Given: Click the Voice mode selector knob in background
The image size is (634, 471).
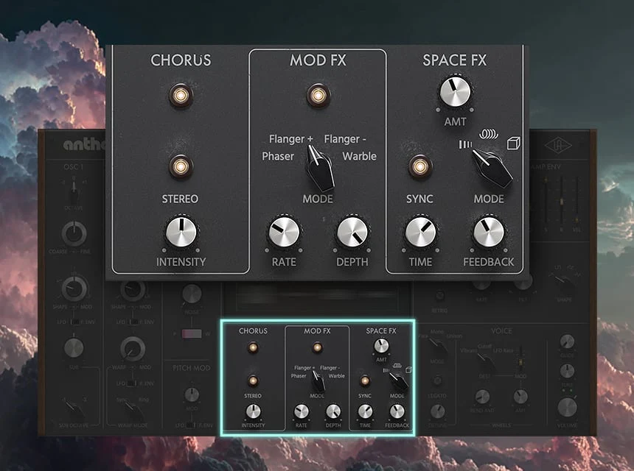Looking at the screenshot, I should [x=438, y=347].
